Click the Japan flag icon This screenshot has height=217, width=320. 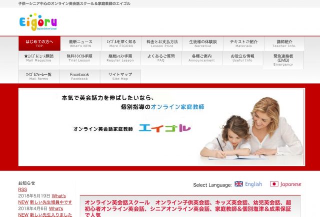[274, 184]
